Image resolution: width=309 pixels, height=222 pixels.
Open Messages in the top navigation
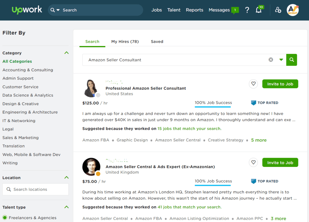tap(219, 10)
